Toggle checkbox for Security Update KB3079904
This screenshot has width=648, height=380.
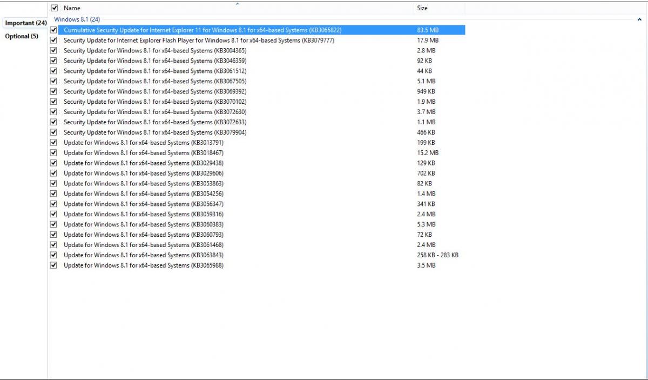[53, 132]
